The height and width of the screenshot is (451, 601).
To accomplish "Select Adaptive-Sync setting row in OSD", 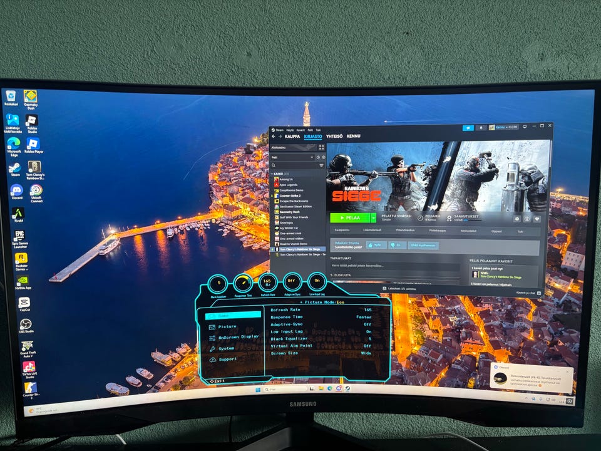I will [x=321, y=324].
